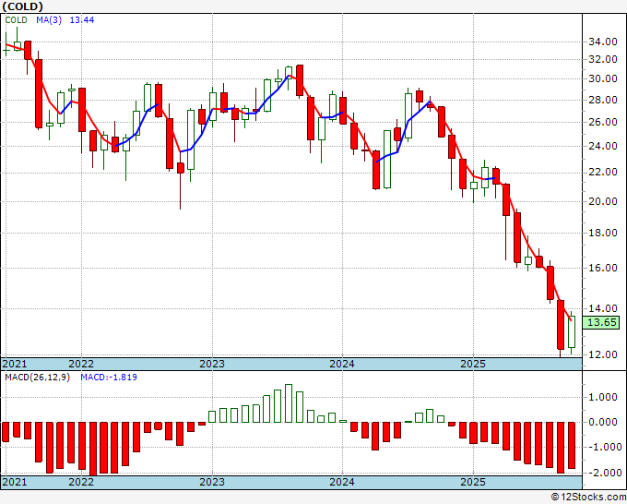This screenshot has width=627, height=504.
Task: Click the 26.00 price axis label
Action: coord(603,122)
